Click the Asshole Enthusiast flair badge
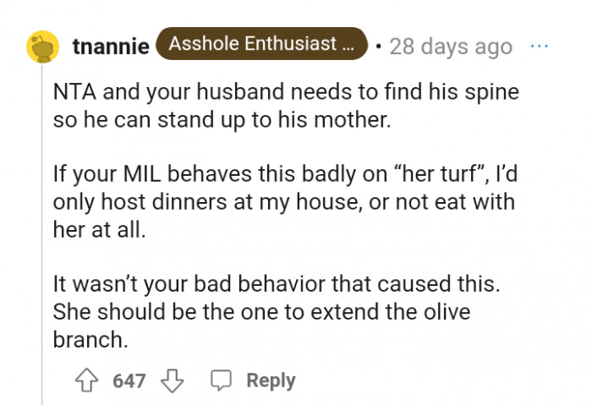The image size is (592, 405). [262, 45]
